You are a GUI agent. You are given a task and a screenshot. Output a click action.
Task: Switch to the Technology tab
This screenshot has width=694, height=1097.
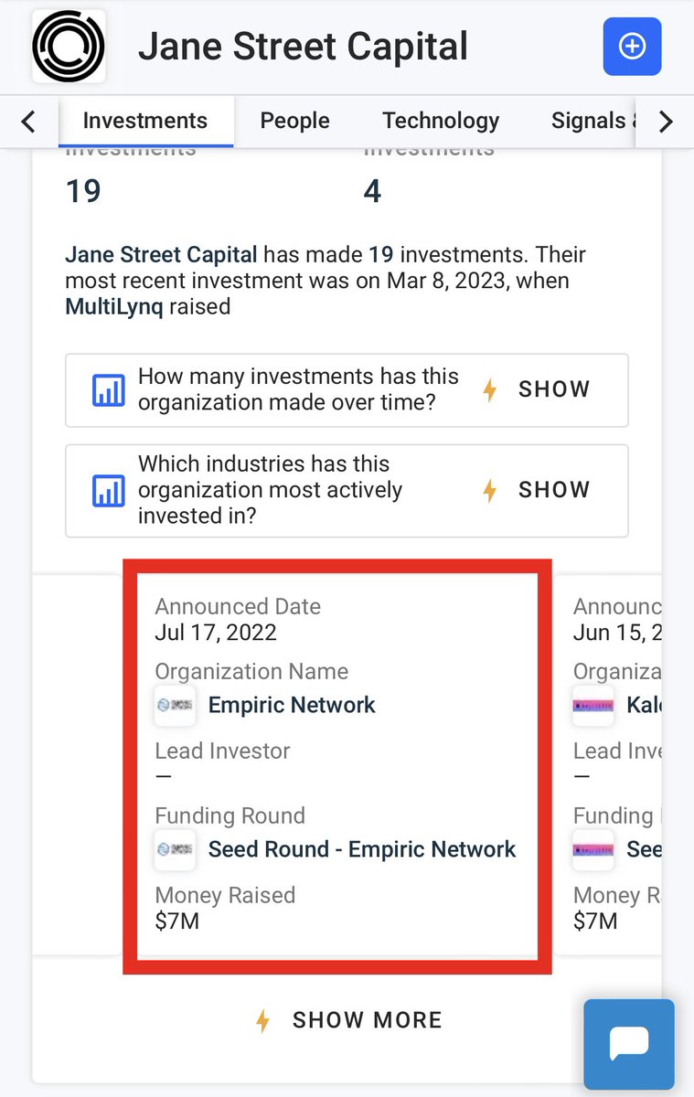coord(441,121)
